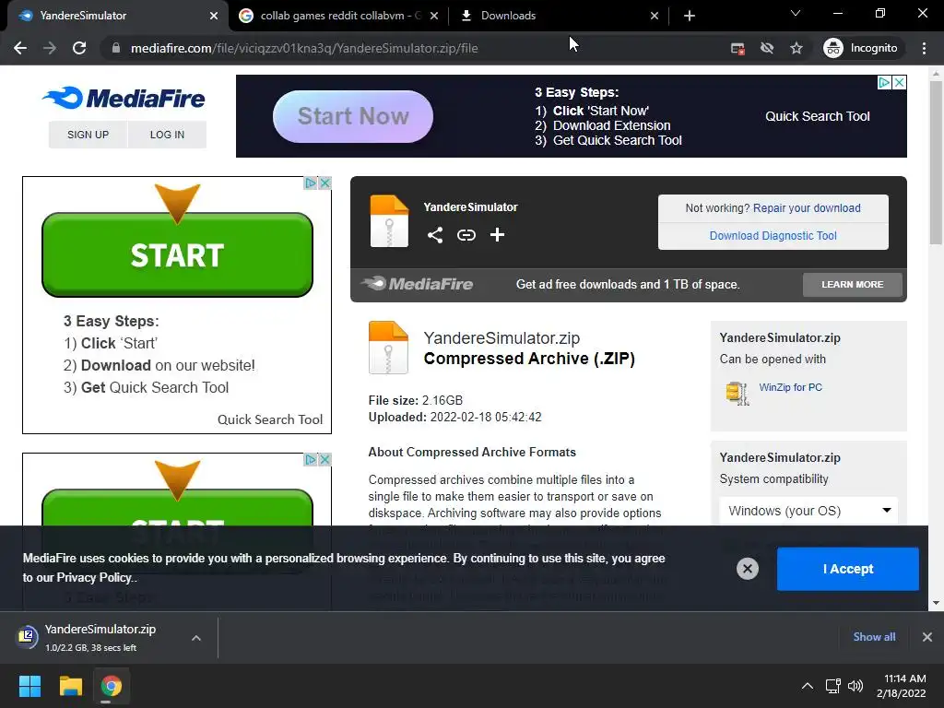944x708 pixels.
Task: Click the page vertical scrollbar thumb
Action: tap(936, 162)
